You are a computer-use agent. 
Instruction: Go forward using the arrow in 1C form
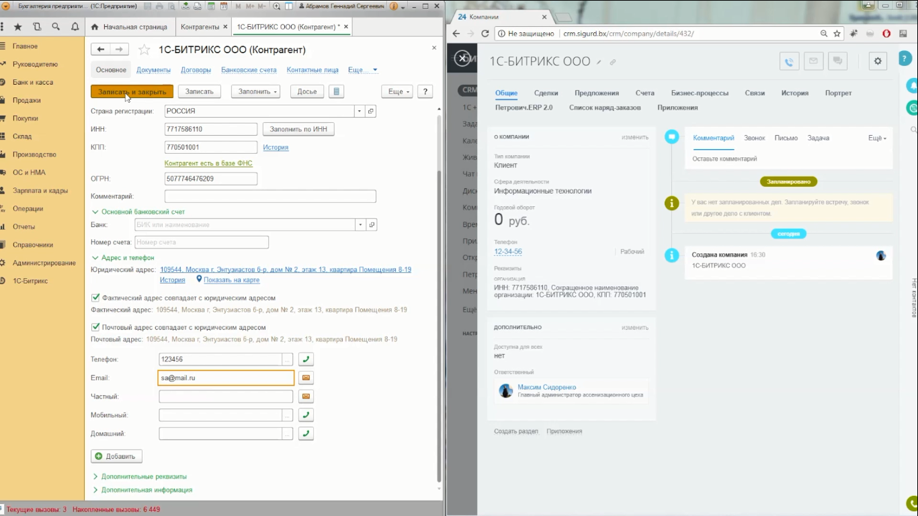point(119,49)
